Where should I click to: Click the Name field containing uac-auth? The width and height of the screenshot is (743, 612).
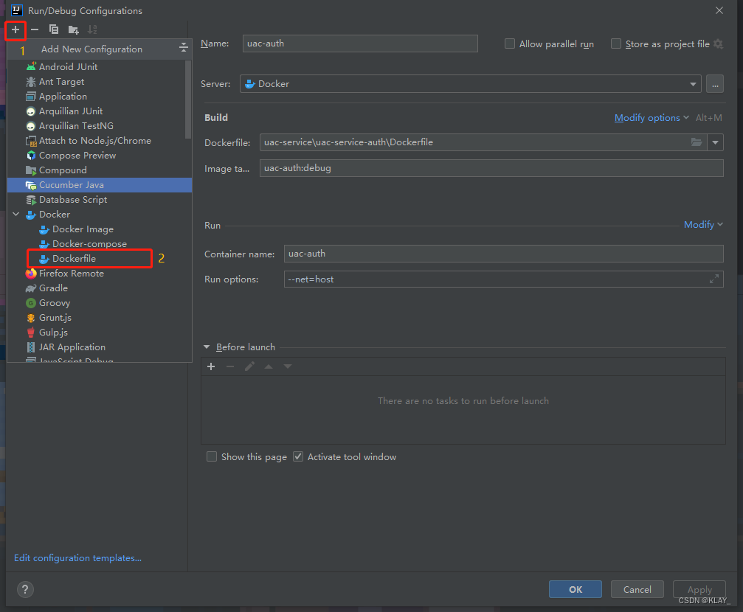[x=360, y=44]
